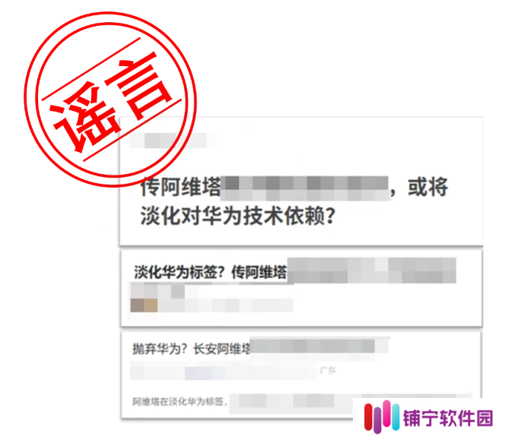The width and height of the screenshot is (505, 436).
Task: Open the 铺宁软件园 watermark text
Action: (x=448, y=419)
